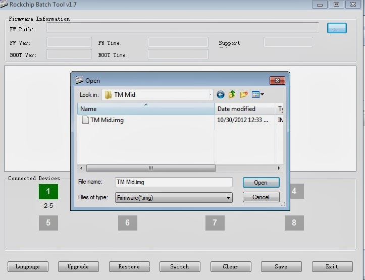Image resolution: width=365 pixels, height=280 pixels.
Task: Click the FW Path field
Action: click(x=183, y=28)
